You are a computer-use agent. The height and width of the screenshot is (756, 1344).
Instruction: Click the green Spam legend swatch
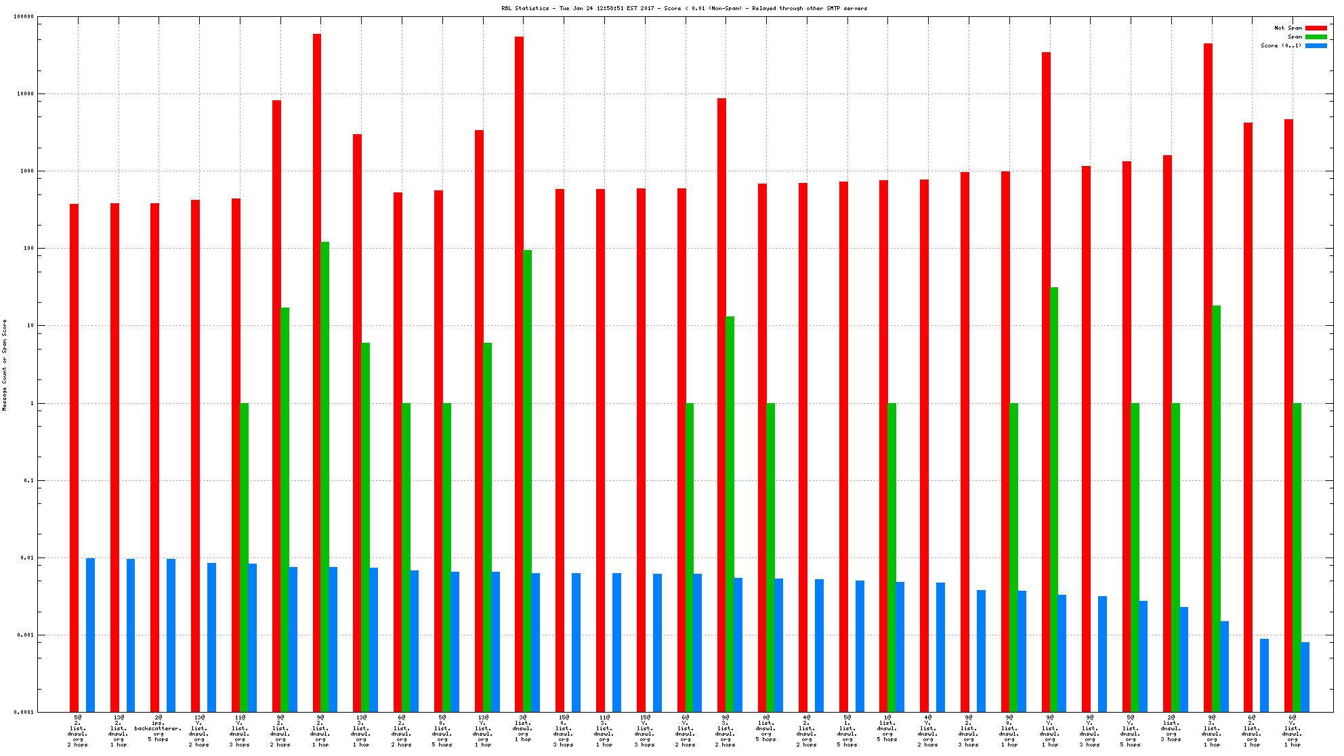(x=1316, y=37)
